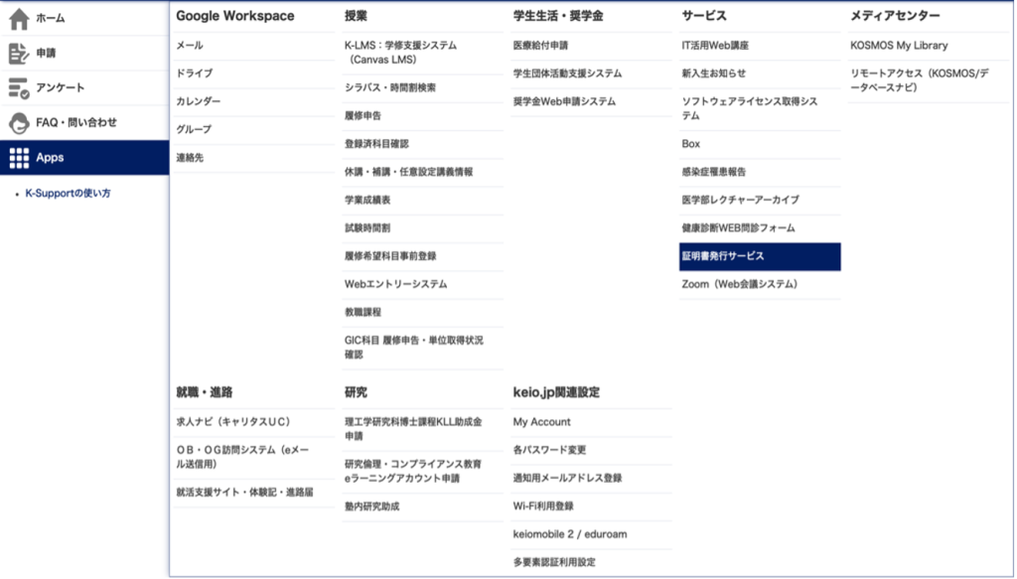Open 登録済科目確認 link

coord(376,144)
